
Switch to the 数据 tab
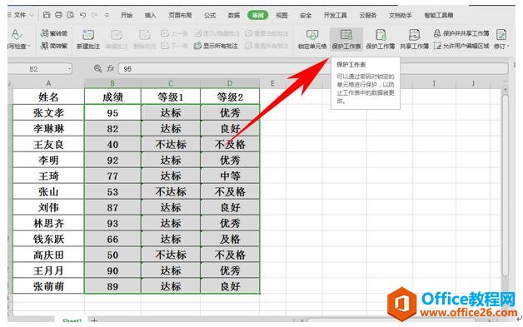pyautogui.click(x=234, y=15)
